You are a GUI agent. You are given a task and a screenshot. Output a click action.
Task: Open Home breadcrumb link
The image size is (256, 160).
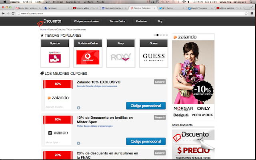coord(43,30)
